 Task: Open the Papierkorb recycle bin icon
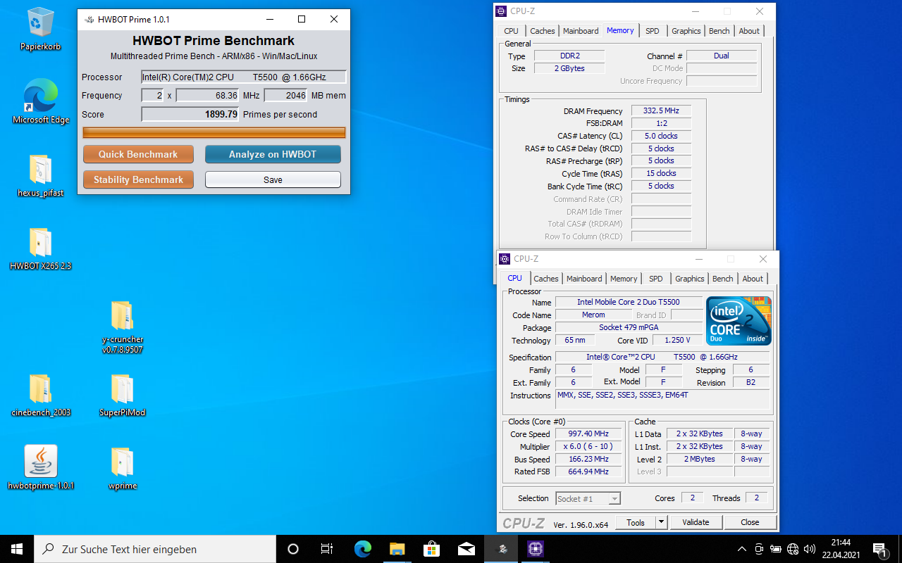pos(40,29)
